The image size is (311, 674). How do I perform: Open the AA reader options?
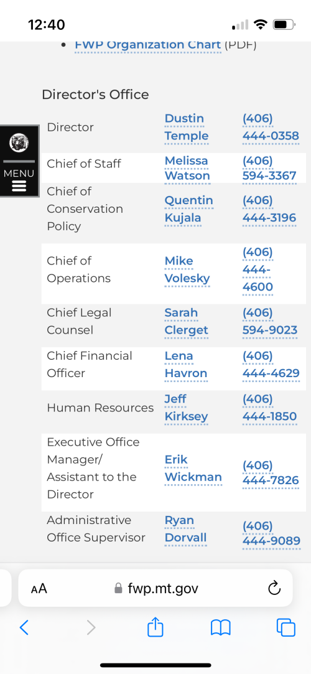(39, 589)
